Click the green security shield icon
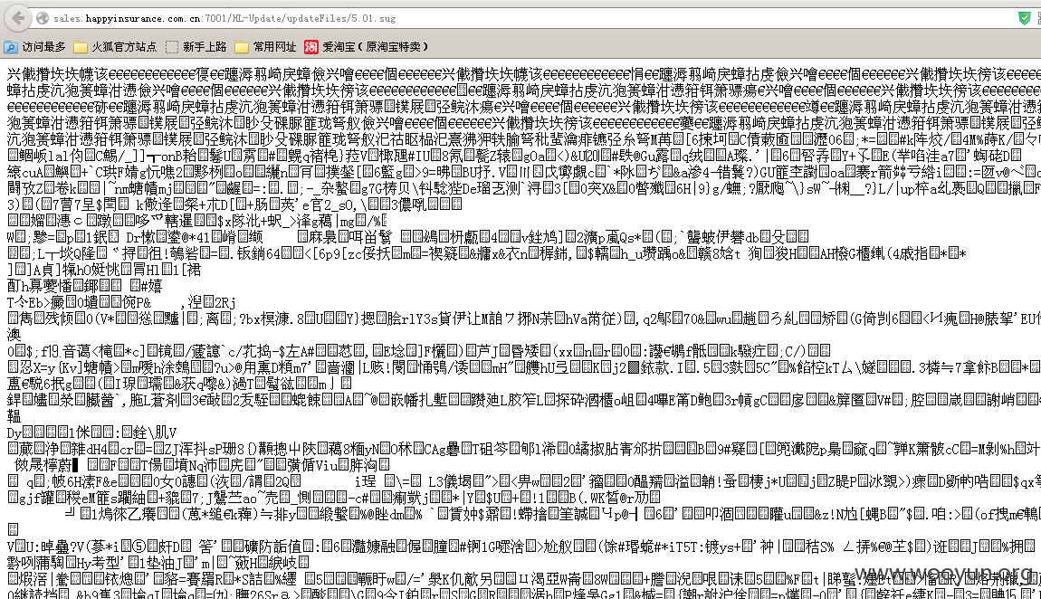The width and height of the screenshot is (1041, 599). coord(1025,18)
